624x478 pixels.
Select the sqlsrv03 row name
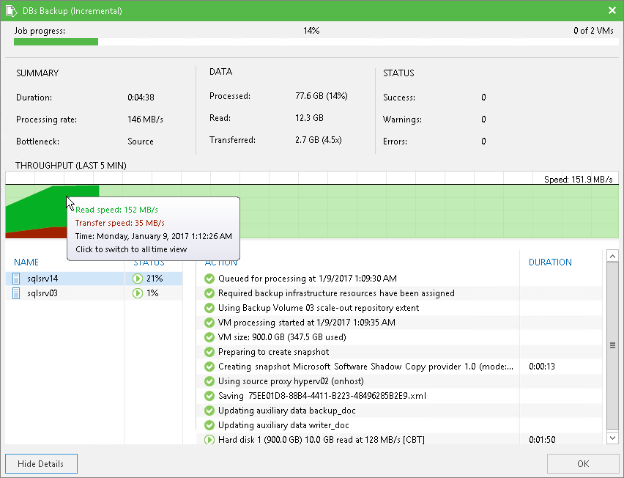coord(42,293)
